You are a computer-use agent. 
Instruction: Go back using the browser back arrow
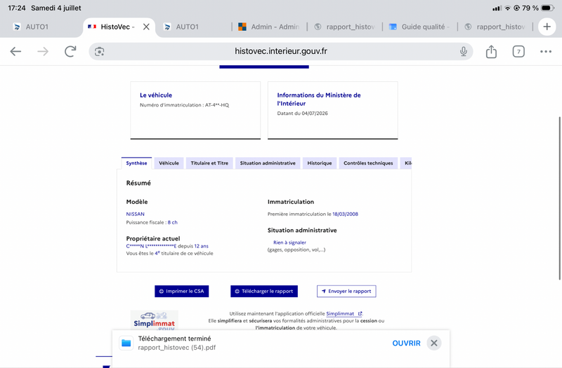(15, 51)
